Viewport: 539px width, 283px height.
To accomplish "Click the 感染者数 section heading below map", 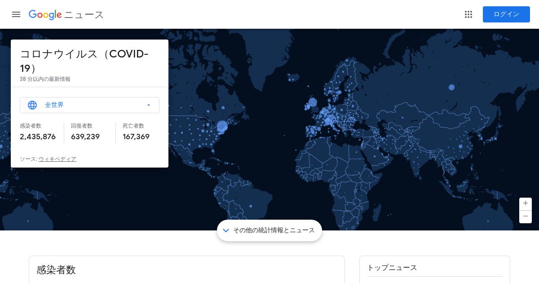I will point(56,270).
